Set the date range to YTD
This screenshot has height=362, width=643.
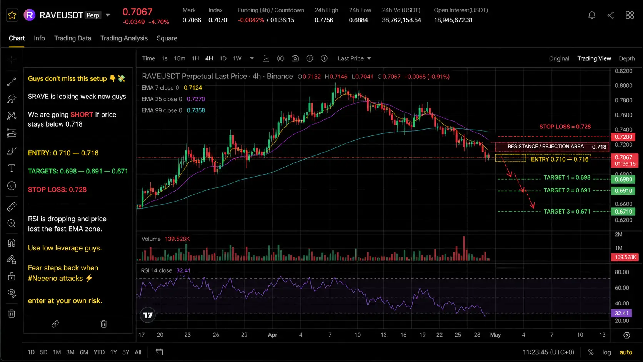click(x=99, y=352)
